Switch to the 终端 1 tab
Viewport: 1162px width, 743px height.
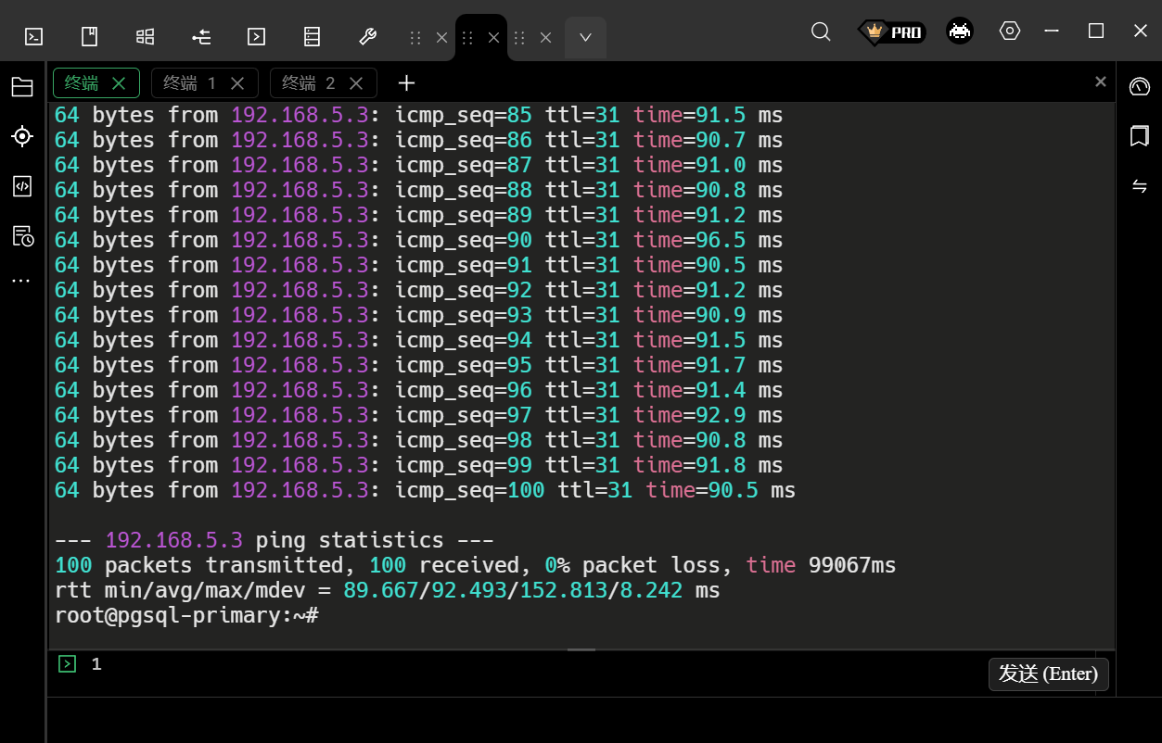tap(190, 83)
